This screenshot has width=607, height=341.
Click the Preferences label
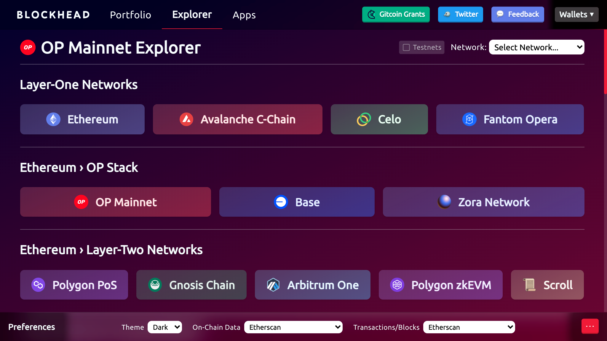32,327
